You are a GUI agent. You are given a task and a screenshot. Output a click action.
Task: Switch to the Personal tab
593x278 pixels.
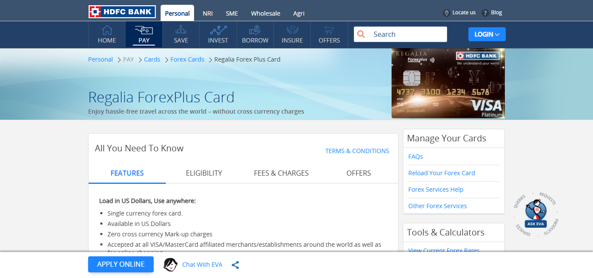pyautogui.click(x=177, y=13)
